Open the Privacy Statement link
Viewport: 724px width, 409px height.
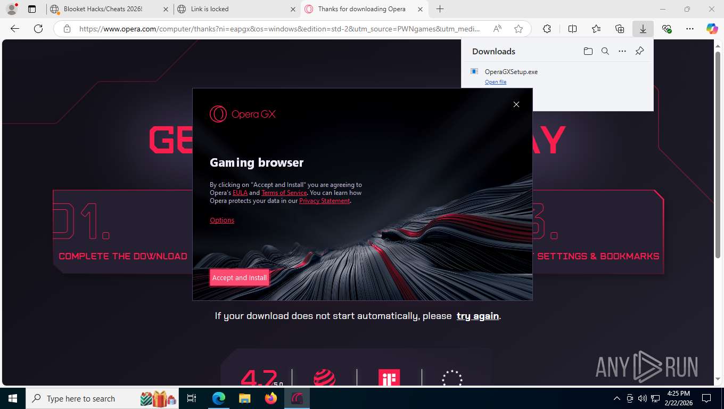tap(325, 201)
